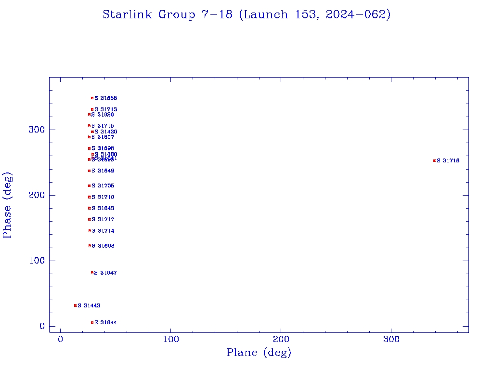Click the Plane axis 0 tick label
This screenshot has width=493, height=370.
(x=60, y=340)
